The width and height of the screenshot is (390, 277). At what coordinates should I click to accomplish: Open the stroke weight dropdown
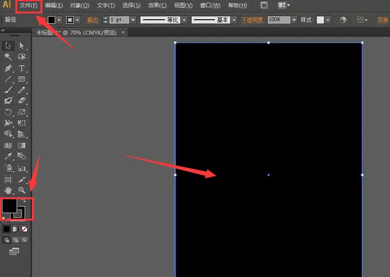point(133,20)
